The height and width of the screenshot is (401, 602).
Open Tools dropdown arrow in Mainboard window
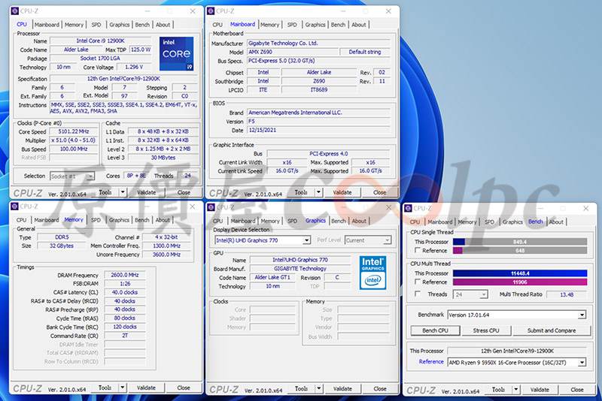tap(318, 192)
